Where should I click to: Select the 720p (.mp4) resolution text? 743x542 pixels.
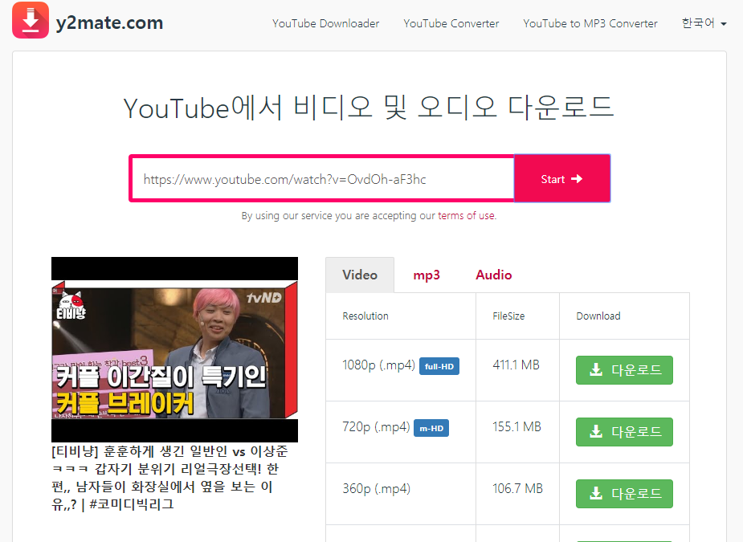(376, 427)
